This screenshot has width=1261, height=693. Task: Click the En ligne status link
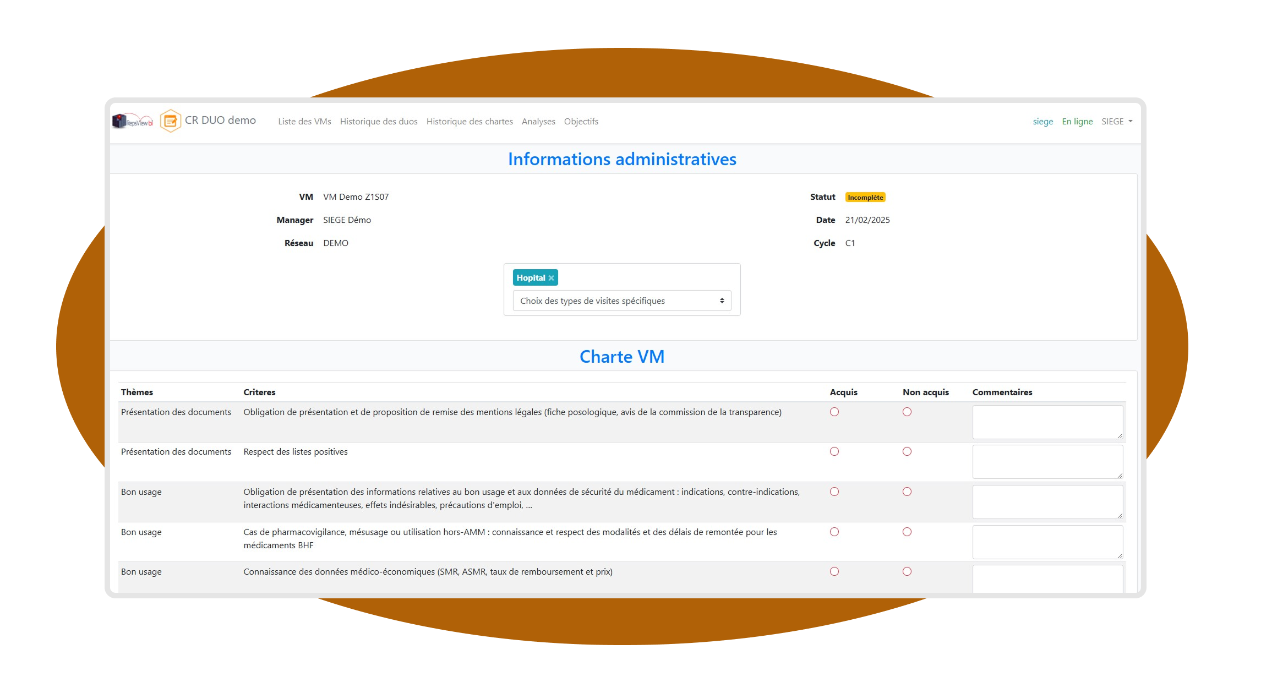point(1077,122)
